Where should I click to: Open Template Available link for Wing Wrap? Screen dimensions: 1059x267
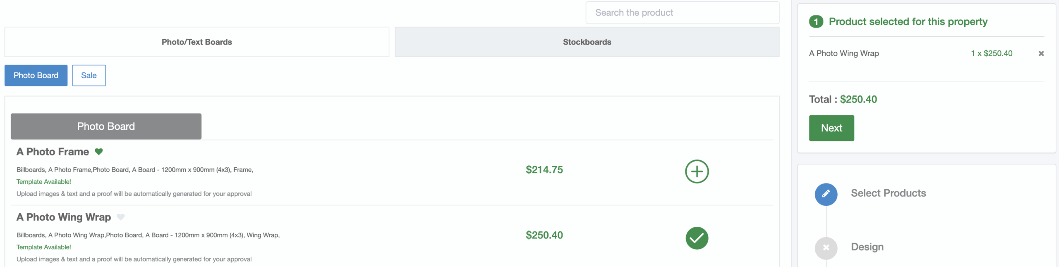point(44,247)
